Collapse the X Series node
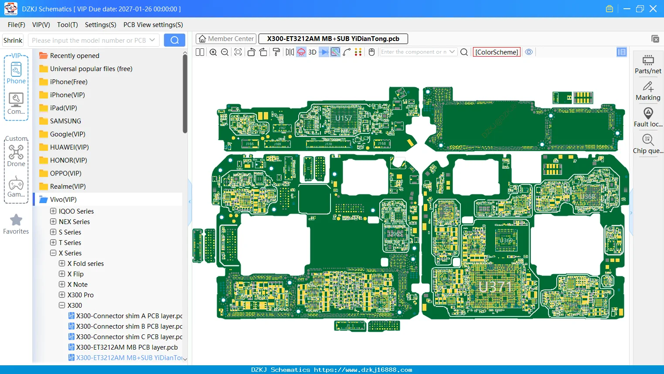Screen dimensions: 664x374 [53, 253]
